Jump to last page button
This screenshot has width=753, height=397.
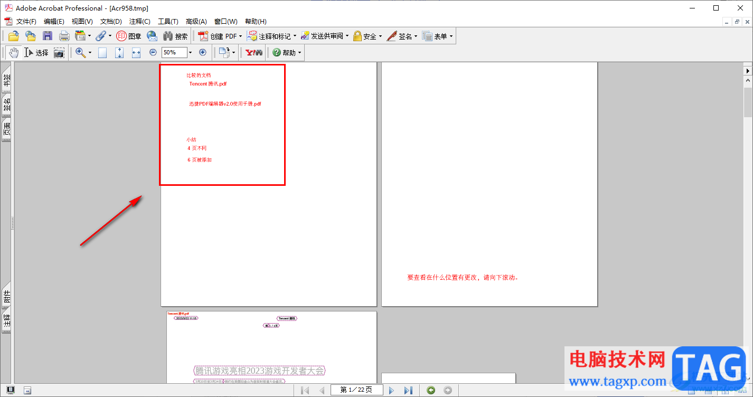pyautogui.click(x=408, y=390)
